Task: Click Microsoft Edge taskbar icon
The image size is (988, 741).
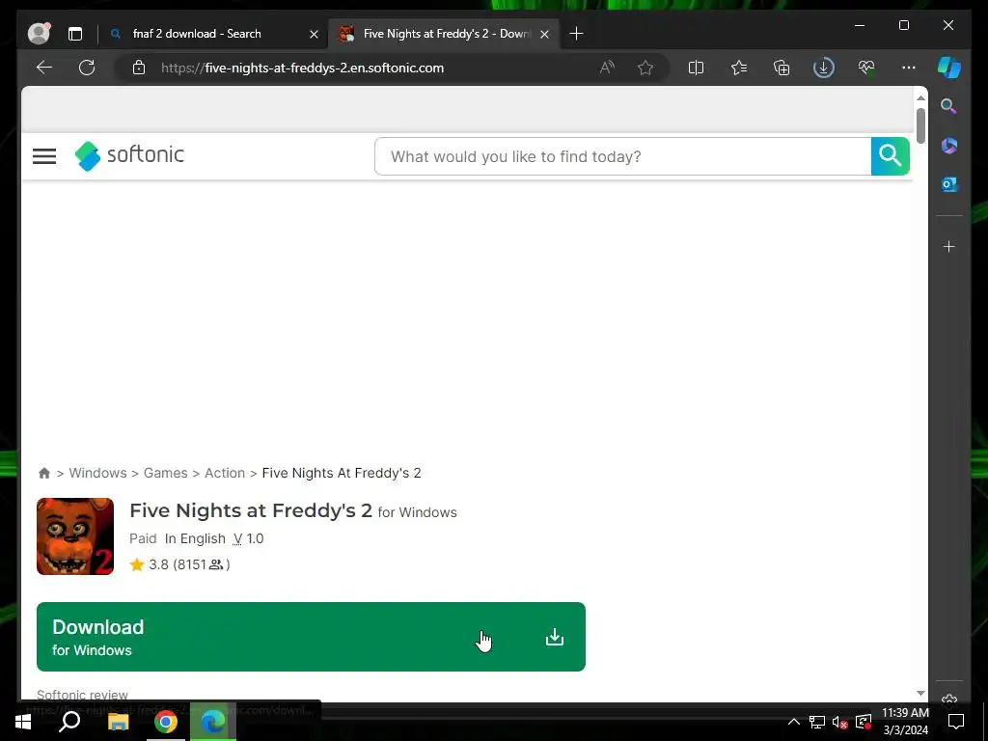Action: pos(213,722)
